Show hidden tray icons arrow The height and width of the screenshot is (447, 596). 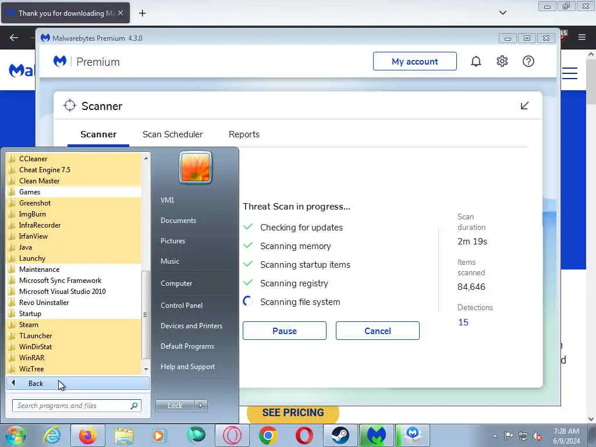[x=495, y=436]
